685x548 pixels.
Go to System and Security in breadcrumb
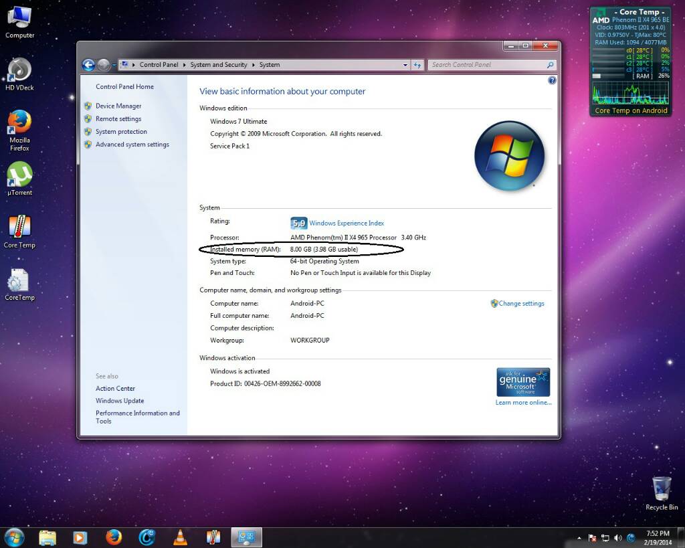pos(219,65)
